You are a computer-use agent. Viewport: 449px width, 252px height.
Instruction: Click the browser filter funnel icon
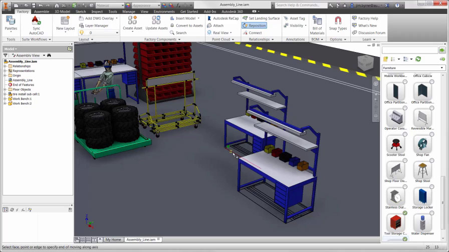click(x=6, y=55)
